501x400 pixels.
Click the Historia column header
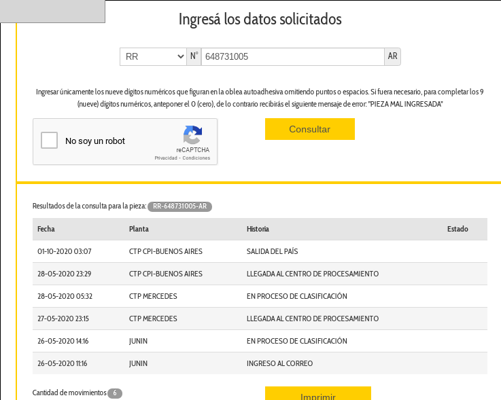pyautogui.click(x=258, y=229)
